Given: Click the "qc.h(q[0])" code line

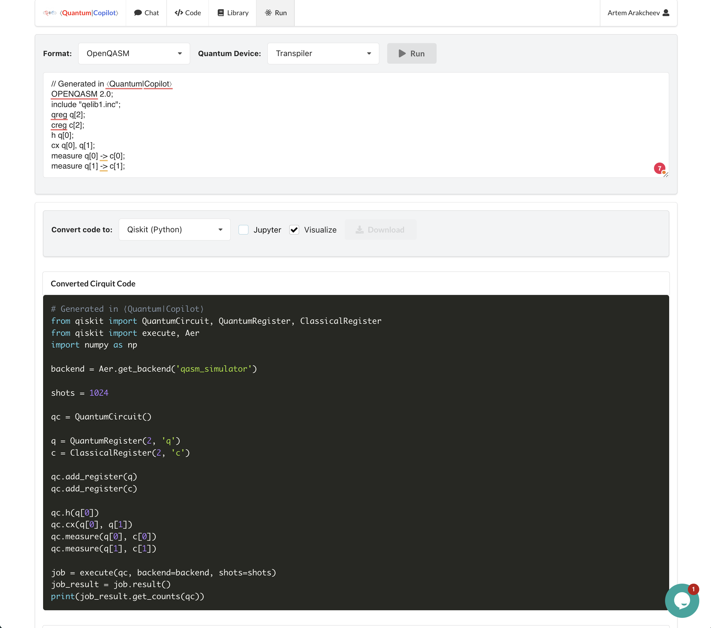Looking at the screenshot, I should [x=75, y=512].
